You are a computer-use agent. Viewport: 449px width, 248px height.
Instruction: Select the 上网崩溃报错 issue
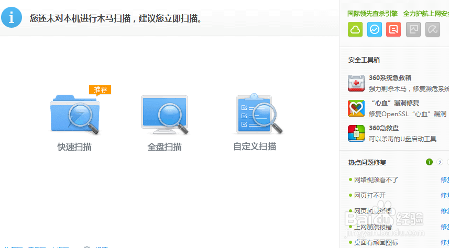coord(373,227)
